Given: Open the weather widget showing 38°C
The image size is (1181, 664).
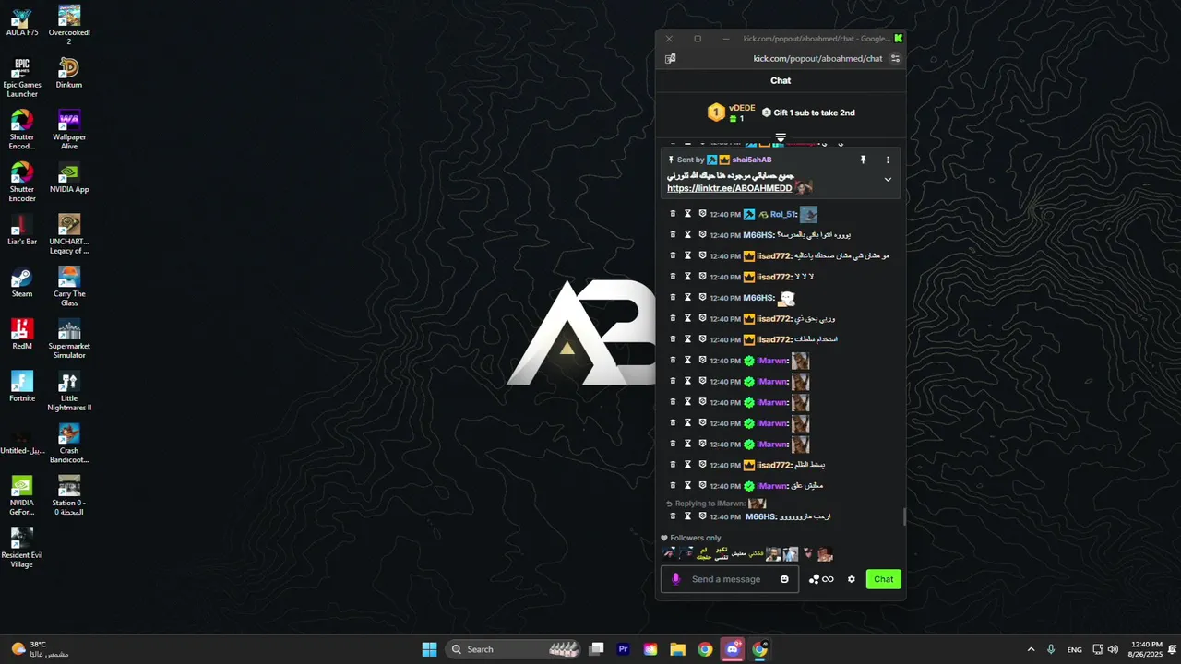Looking at the screenshot, I should (40, 649).
